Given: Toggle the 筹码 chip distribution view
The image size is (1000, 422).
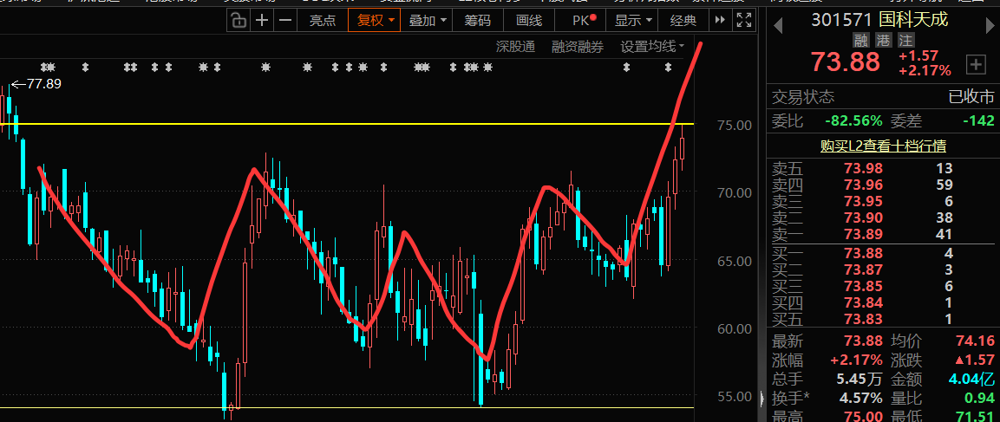Looking at the screenshot, I should tap(478, 21).
